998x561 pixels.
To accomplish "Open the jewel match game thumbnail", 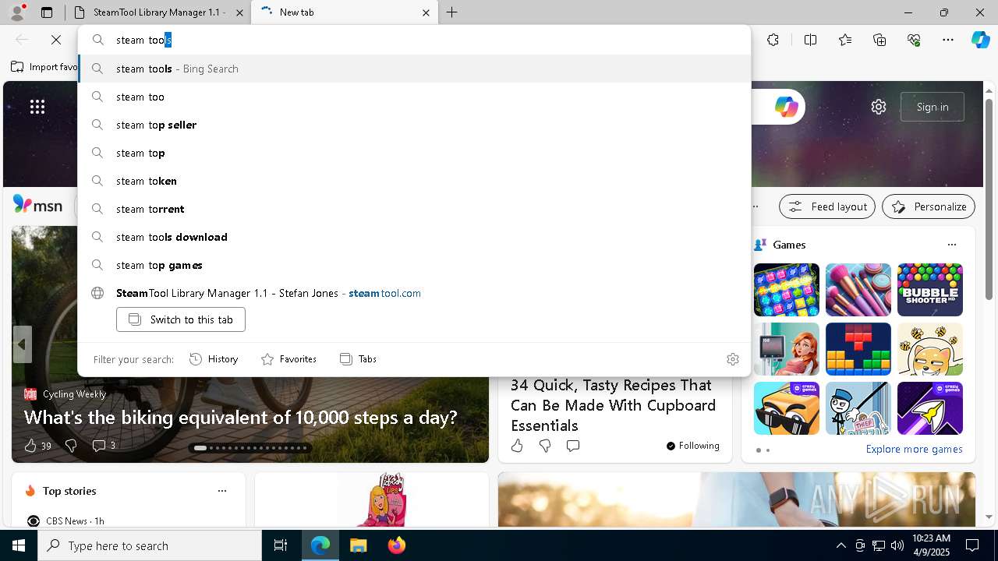I will [x=787, y=290].
